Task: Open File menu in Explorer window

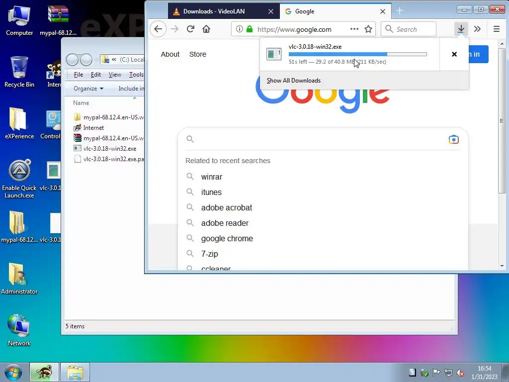Action: pos(78,75)
